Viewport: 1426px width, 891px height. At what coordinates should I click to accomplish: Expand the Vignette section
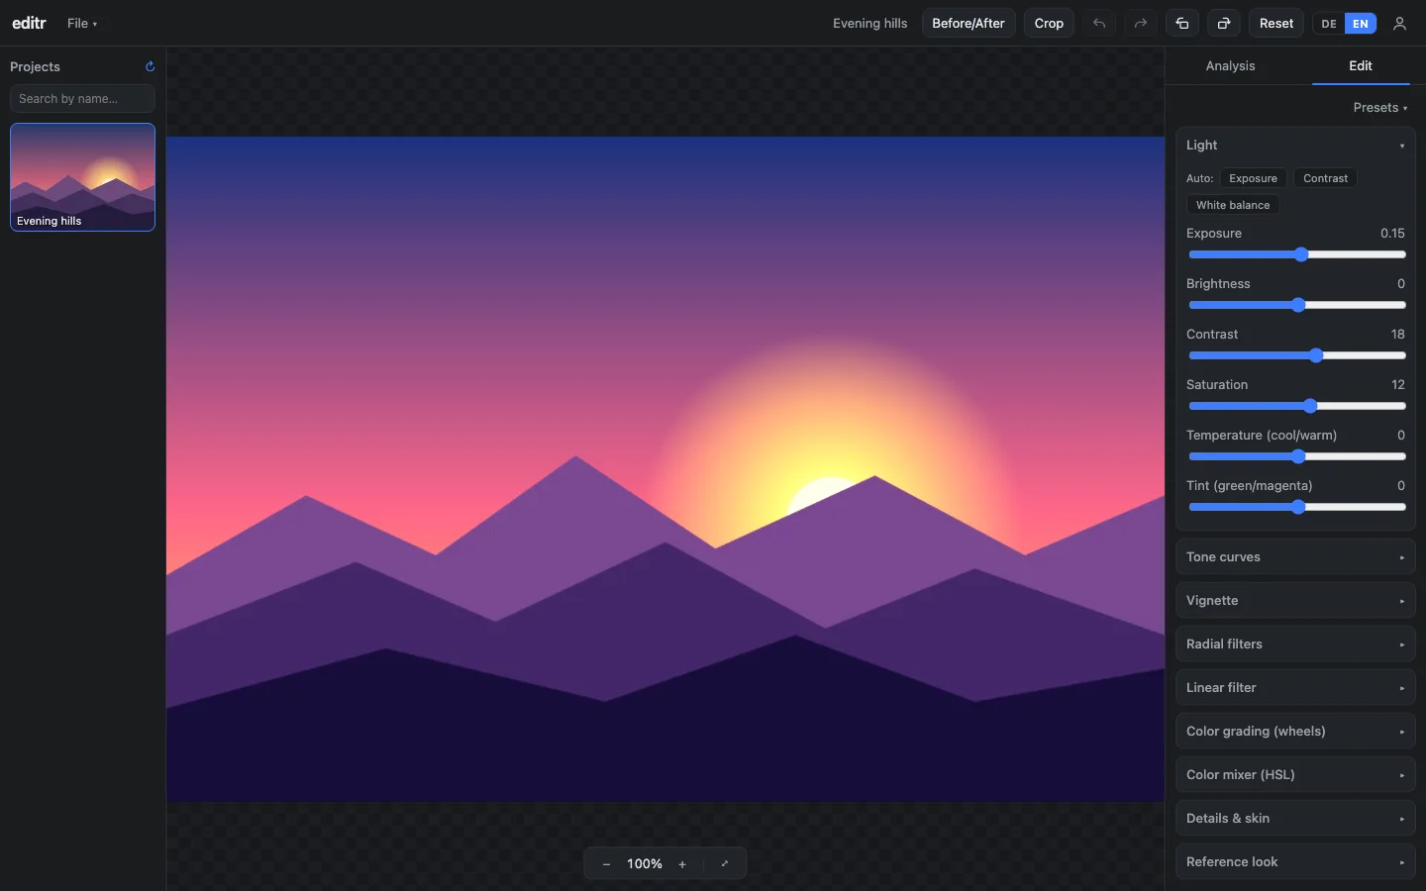tap(1295, 601)
